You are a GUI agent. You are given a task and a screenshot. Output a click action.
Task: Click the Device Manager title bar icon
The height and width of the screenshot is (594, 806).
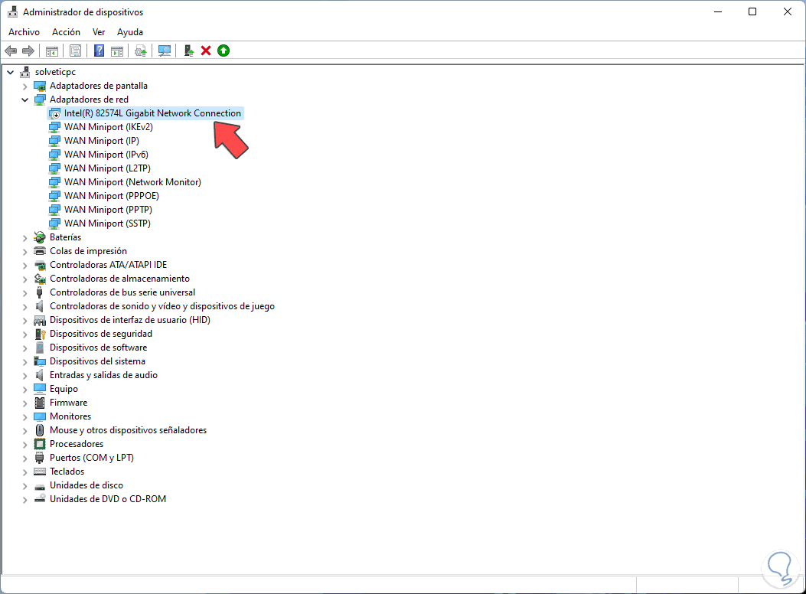[x=13, y=11]
